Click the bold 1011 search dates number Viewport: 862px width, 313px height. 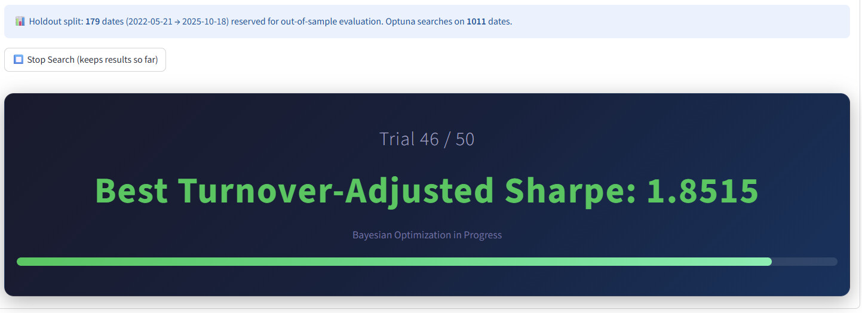click(476, 22)
